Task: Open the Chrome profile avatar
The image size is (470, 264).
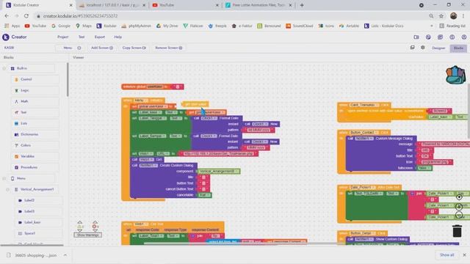Action: click(x=453, y=16)
